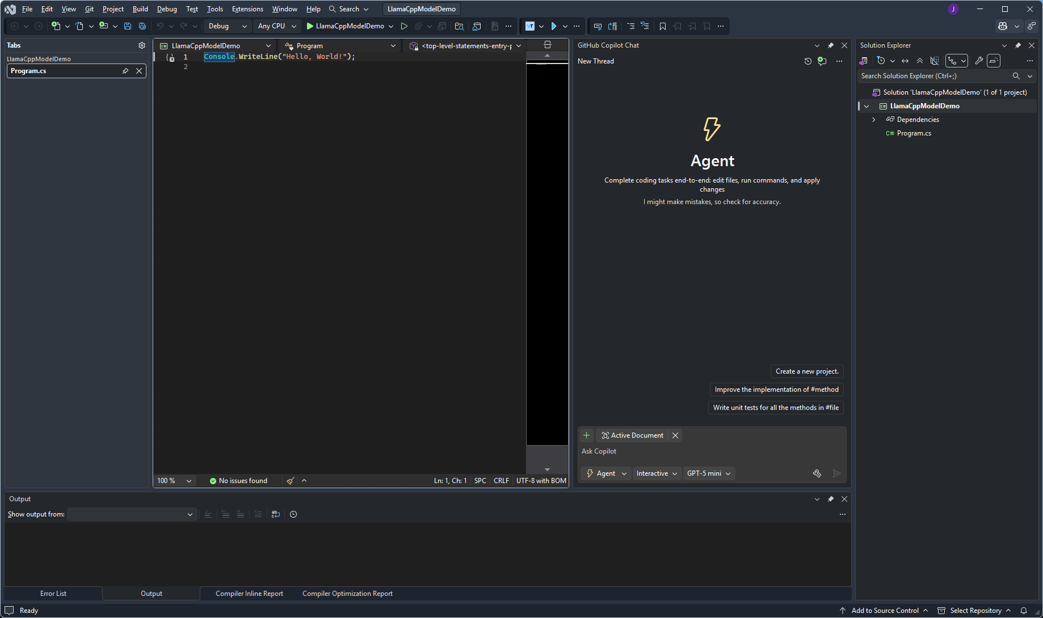Click the Ask Copilot input field
Screen dimensions: 1043x618
[712, 451]
